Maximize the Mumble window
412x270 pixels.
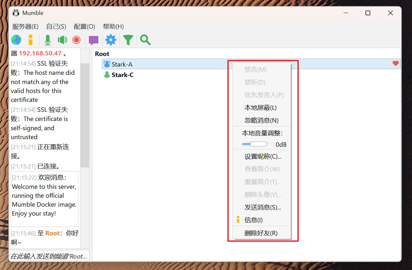[368, 13]
